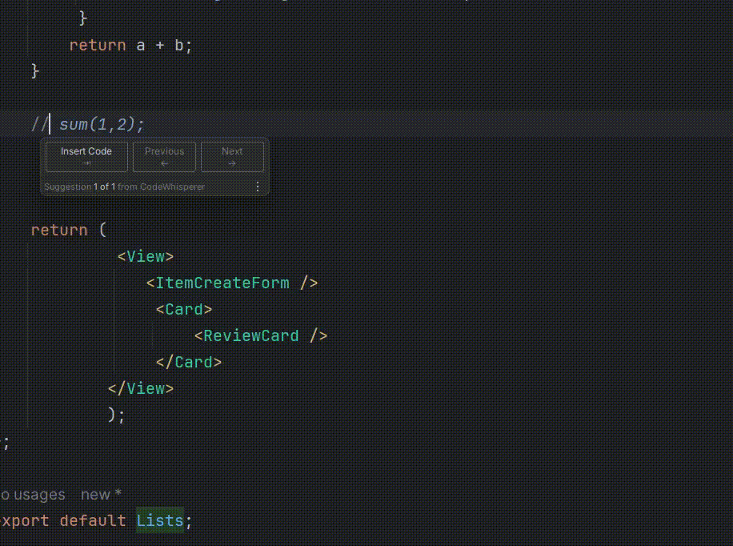Image resolution: width=733 pixels, height=546 pixels.
Task: Click the 'return a + b;' line
Action: 131,46
